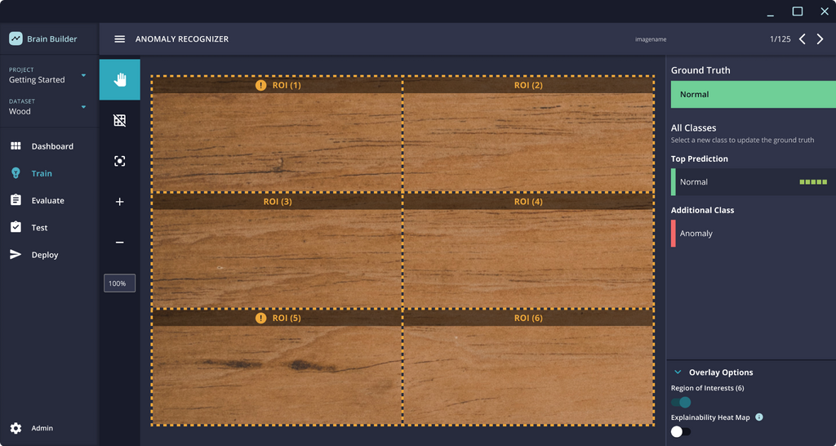The image size is (836, 446).
Task: Zoom out with the minus icon
Action: coord(120,243)
